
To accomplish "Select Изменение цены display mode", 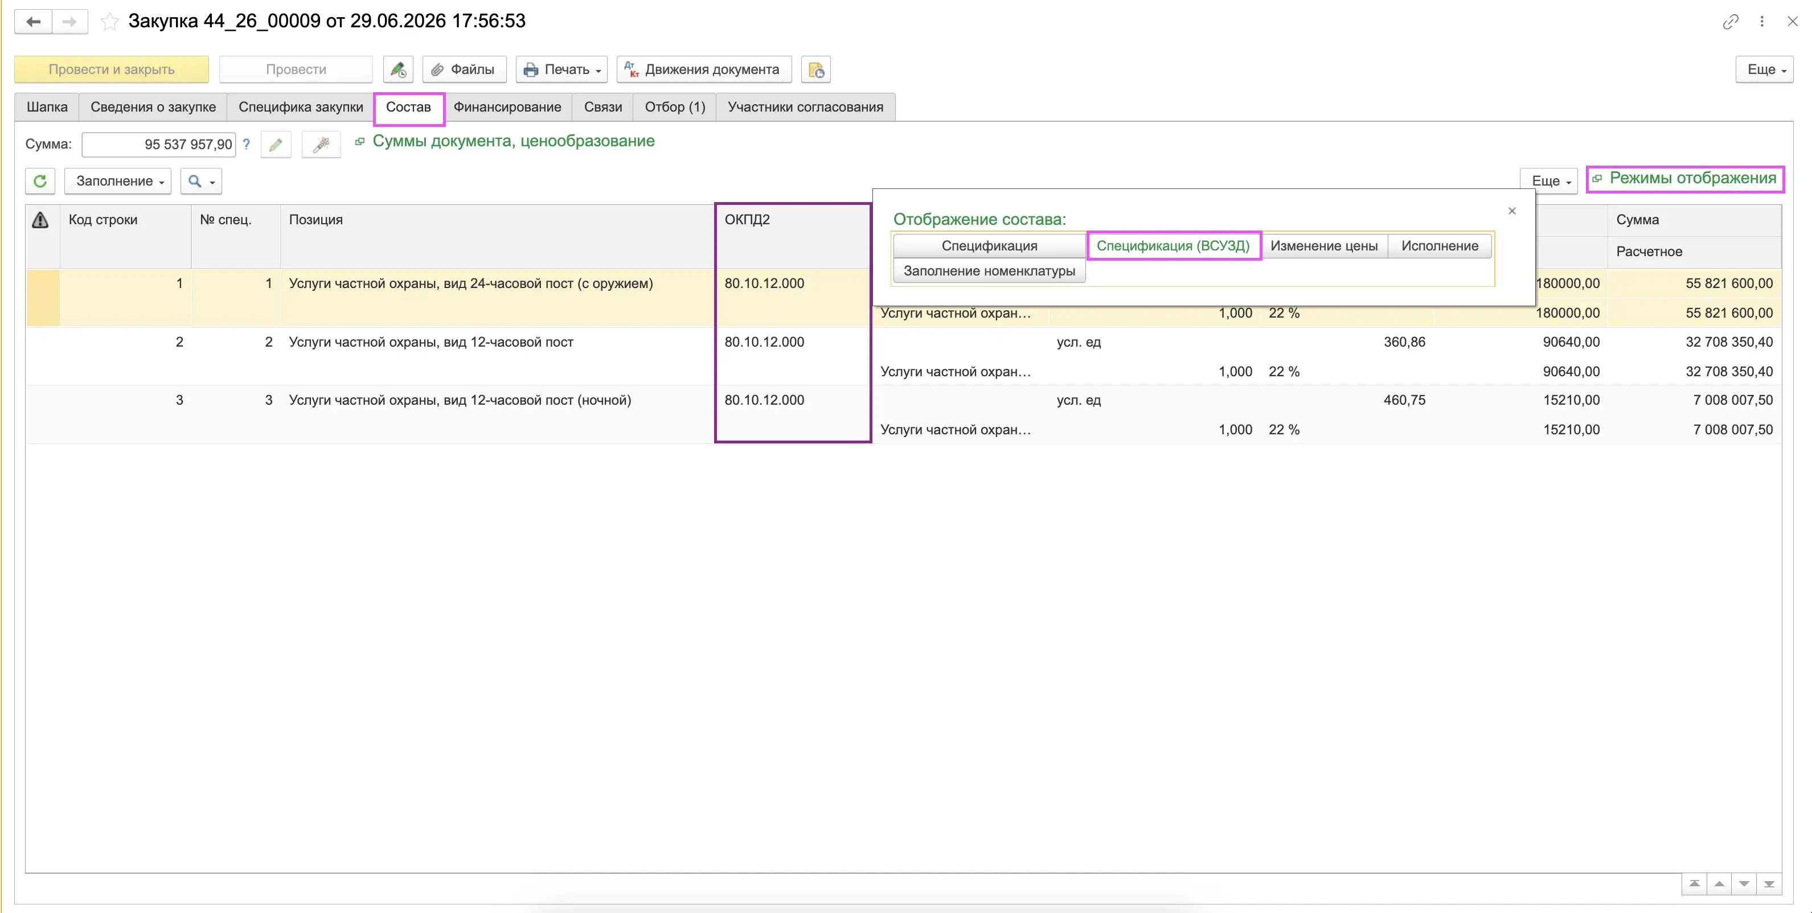I will tap(1324, 246).
